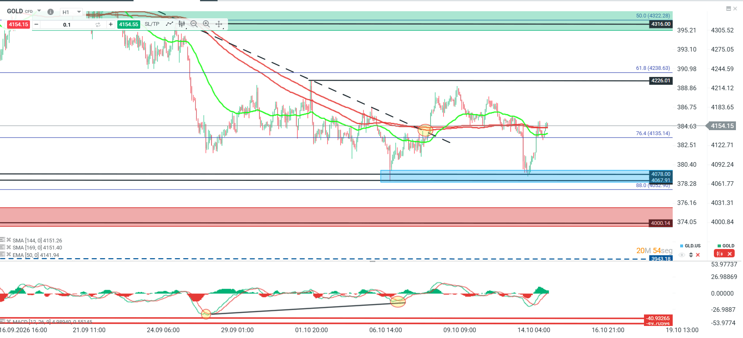Click the Fibonacci 76.4 (4135.14) label
The height and width of the screenshot is (338, 743).
click(x=653, y=133)
